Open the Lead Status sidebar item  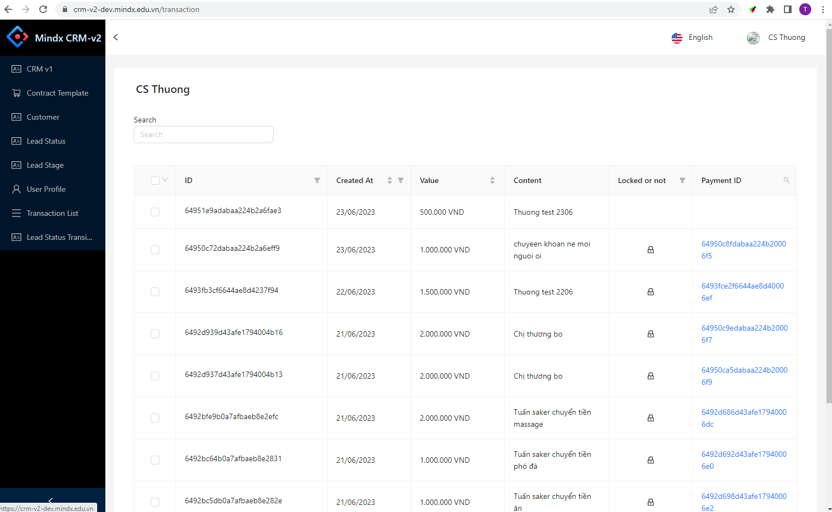click(52, 141)
